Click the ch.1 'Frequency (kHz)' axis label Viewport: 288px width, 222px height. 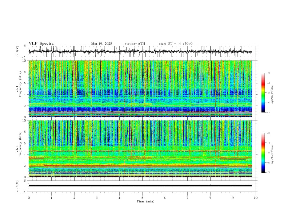pyautogui.click(x=20, y=84)
